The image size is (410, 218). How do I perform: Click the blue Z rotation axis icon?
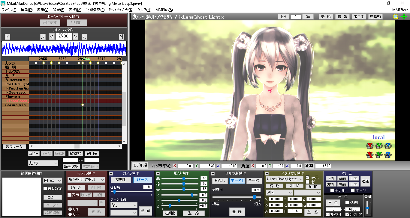click(x=388, y=146)
